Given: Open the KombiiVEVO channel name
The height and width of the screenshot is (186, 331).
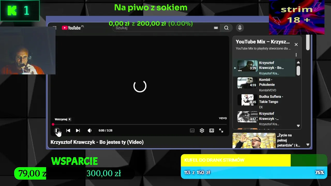Looking at the screenshot, I should 268,90.
